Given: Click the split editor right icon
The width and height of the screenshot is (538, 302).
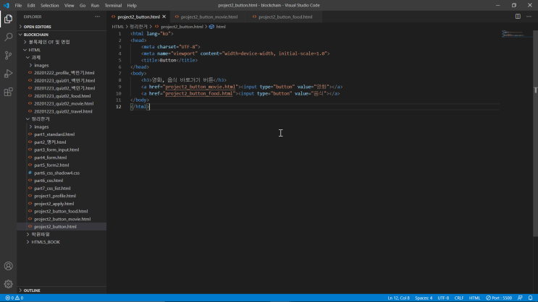Looking at the screenshot, I should click(518, 17).
